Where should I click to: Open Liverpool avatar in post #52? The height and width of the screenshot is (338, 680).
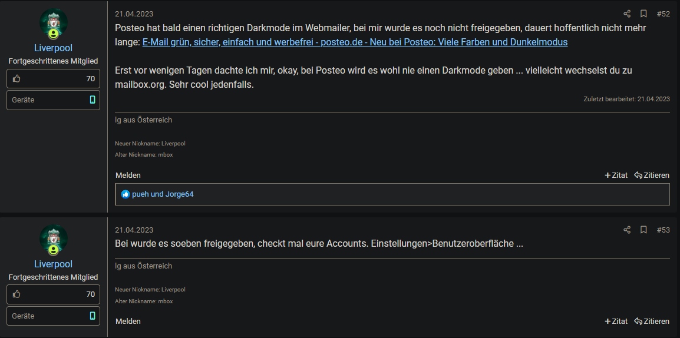coord(53,24)
